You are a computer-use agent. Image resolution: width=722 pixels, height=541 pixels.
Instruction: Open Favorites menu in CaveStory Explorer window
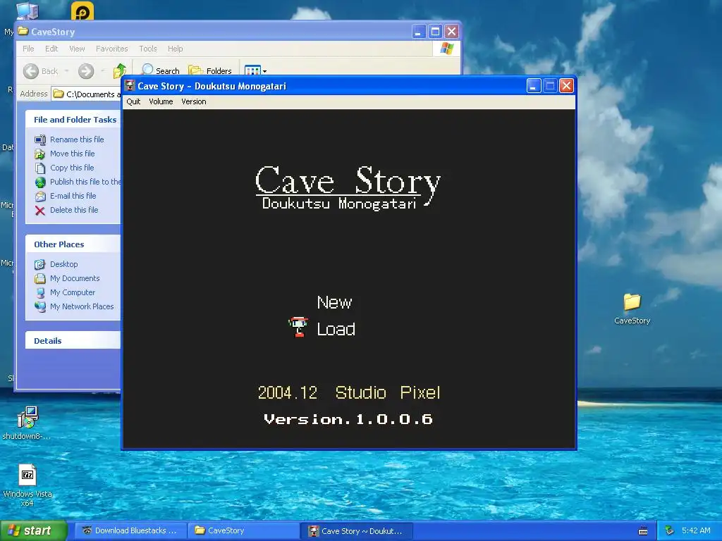pos(112,49)
